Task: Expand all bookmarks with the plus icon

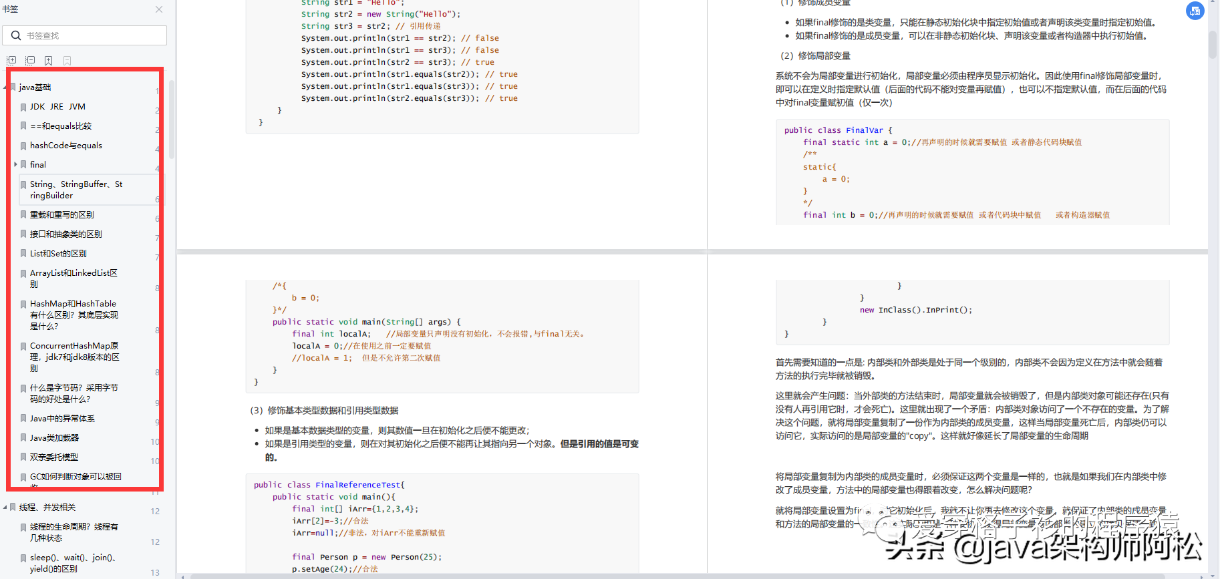Action: click(x=11, y=61)
